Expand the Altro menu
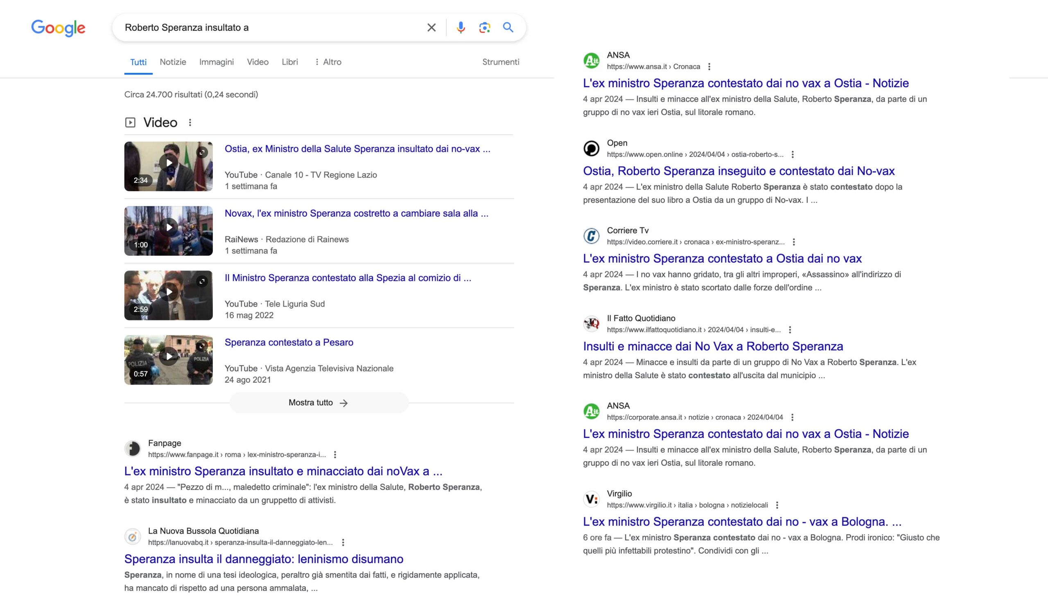The height and width of the screenshot is (604, 1048). (328, 62)
